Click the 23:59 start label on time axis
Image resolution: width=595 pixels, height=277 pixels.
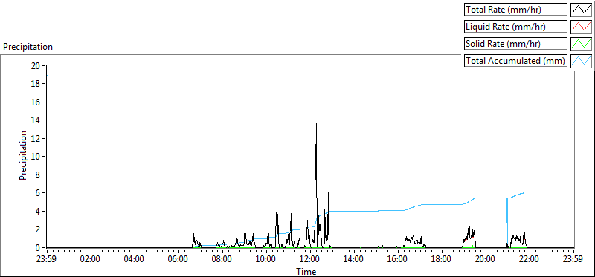(x=47, y=260)
